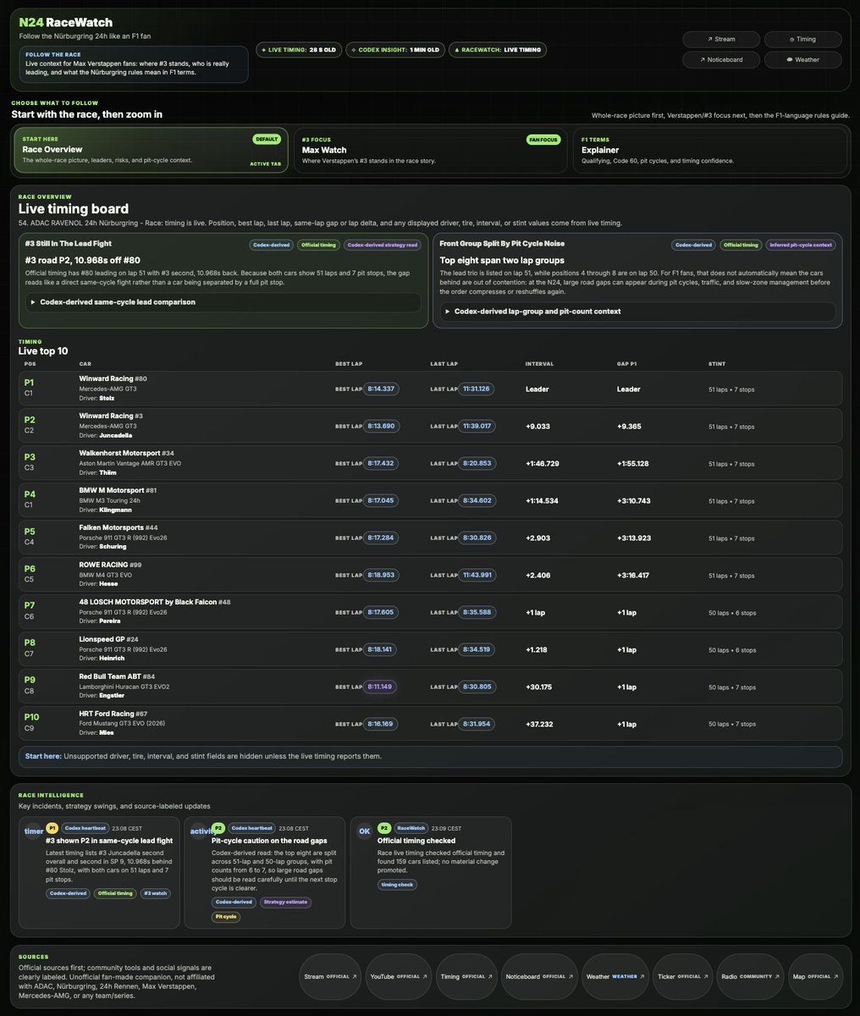Image resolution: width=860 pixels, height=1016 pixels.
Task: Switch to the Race Overview tab
Action: tap(152, 150)
